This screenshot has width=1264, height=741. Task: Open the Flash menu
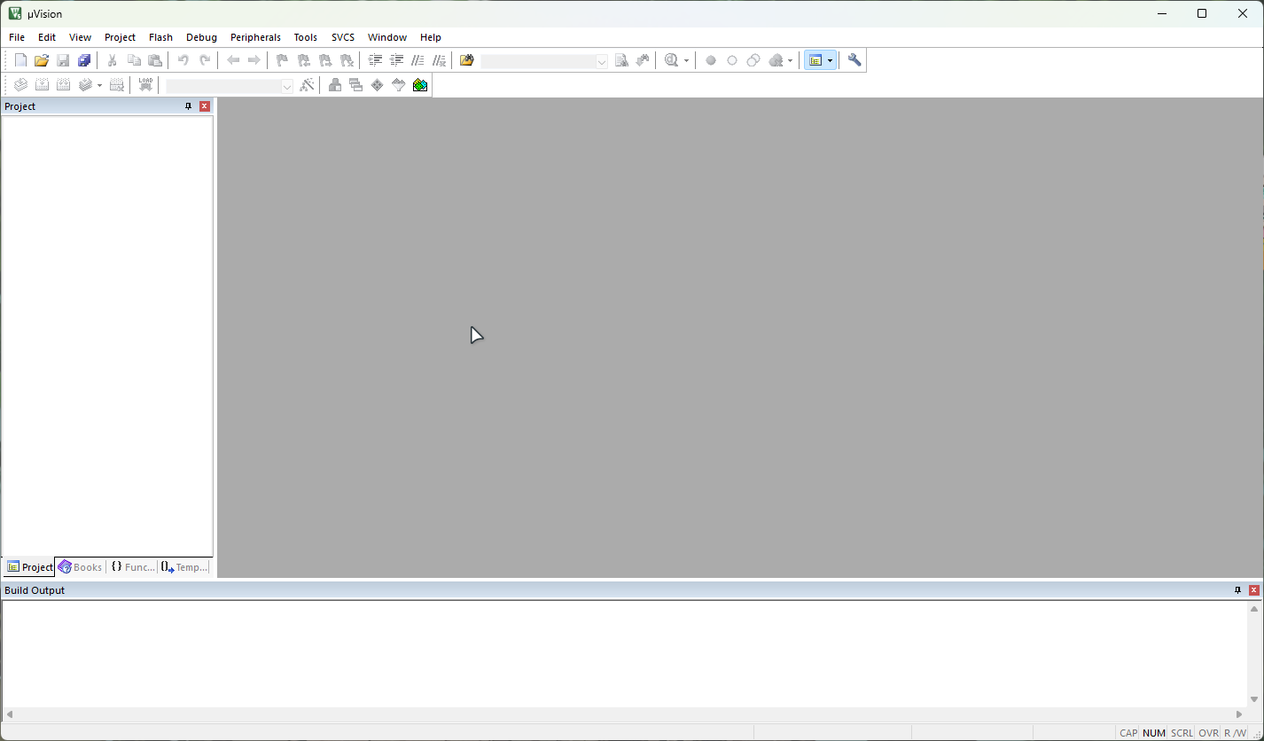tap(160, 37)
